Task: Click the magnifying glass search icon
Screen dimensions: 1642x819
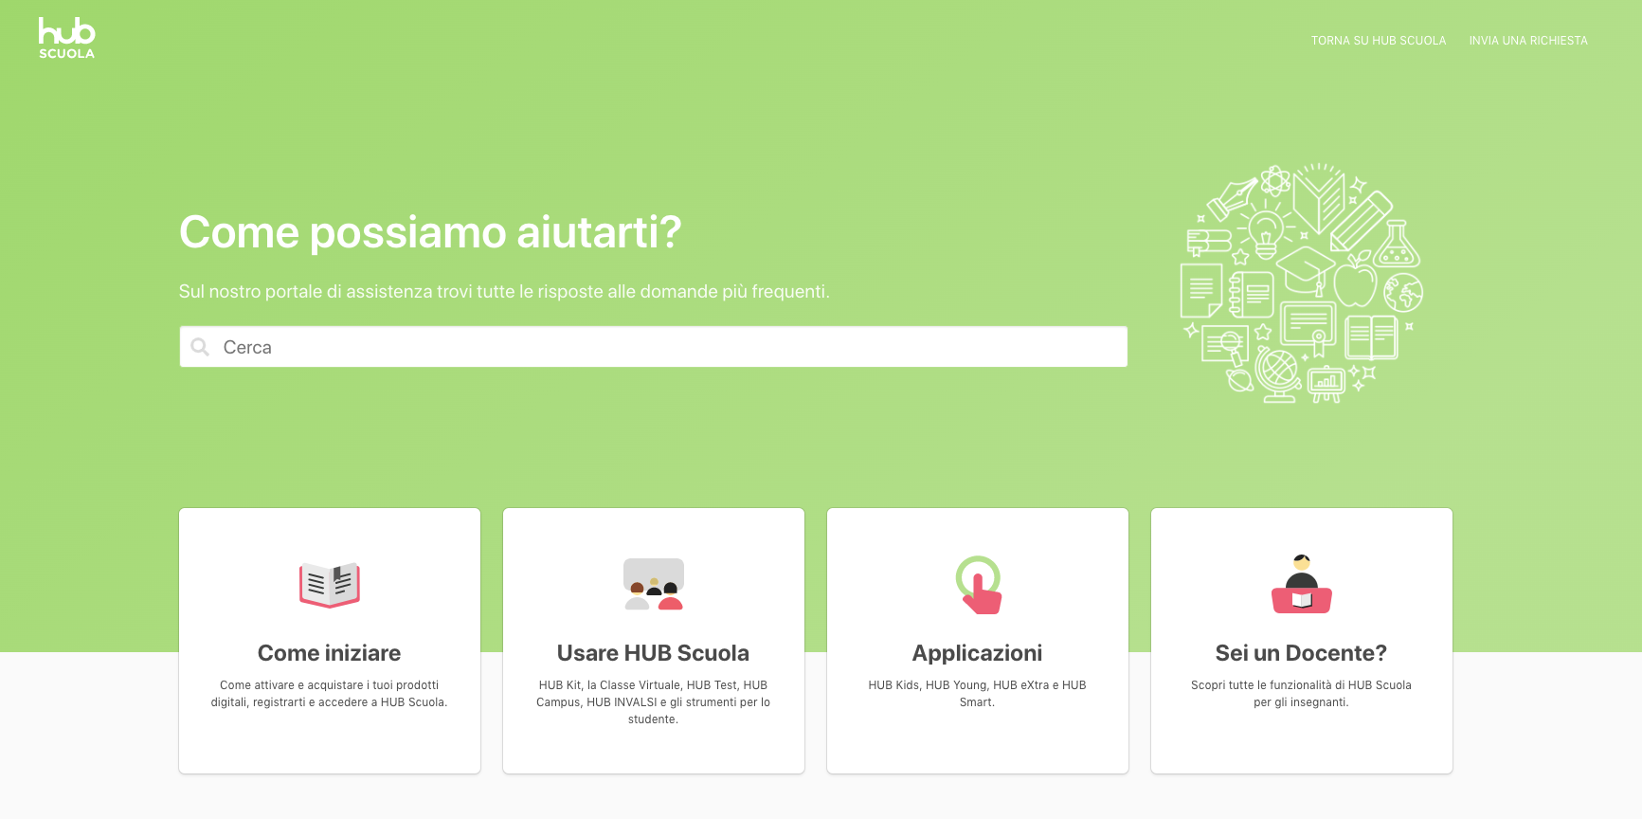Action: tap(200, 347)
